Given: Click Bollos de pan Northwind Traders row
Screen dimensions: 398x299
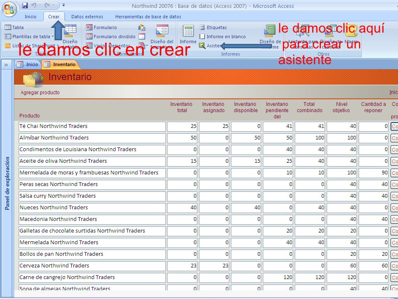Looking at the screenshot, I should [x=92, y=254].
